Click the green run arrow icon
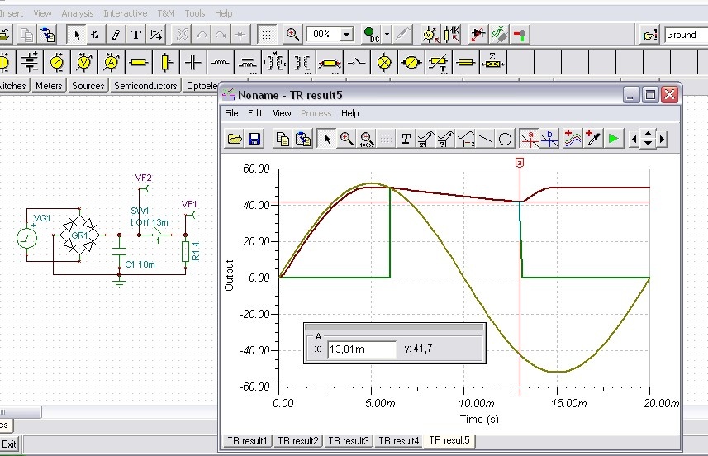 (x=613, y=139)
